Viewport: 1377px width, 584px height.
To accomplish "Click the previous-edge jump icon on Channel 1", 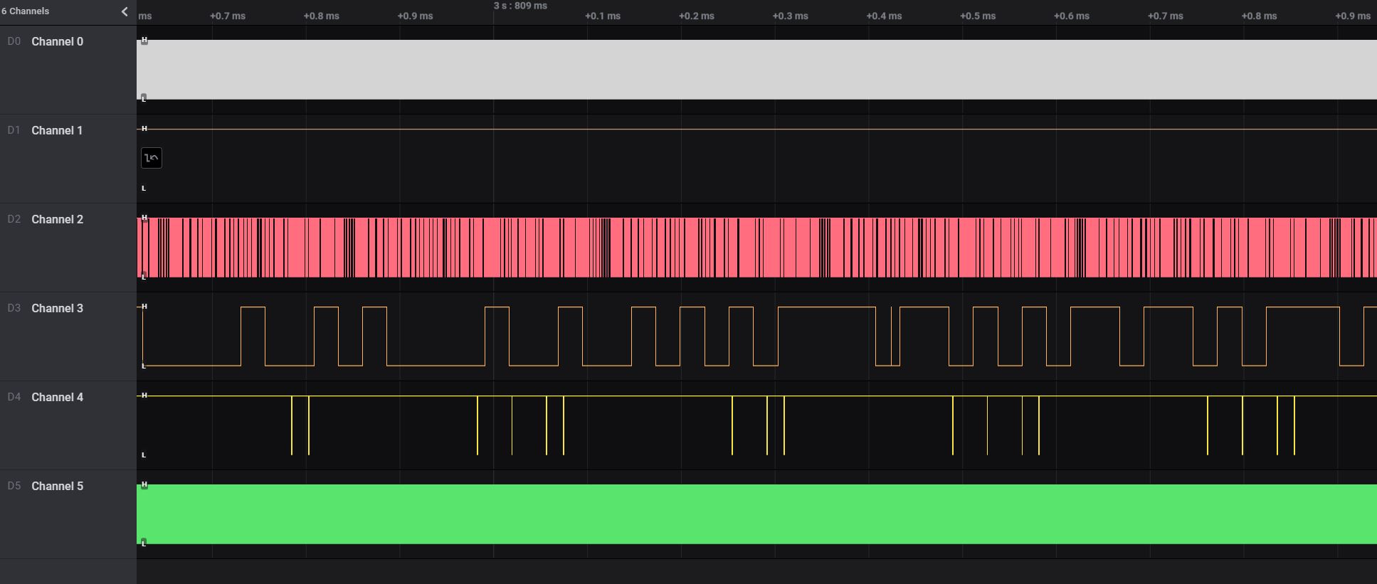I will click(152, 158).
